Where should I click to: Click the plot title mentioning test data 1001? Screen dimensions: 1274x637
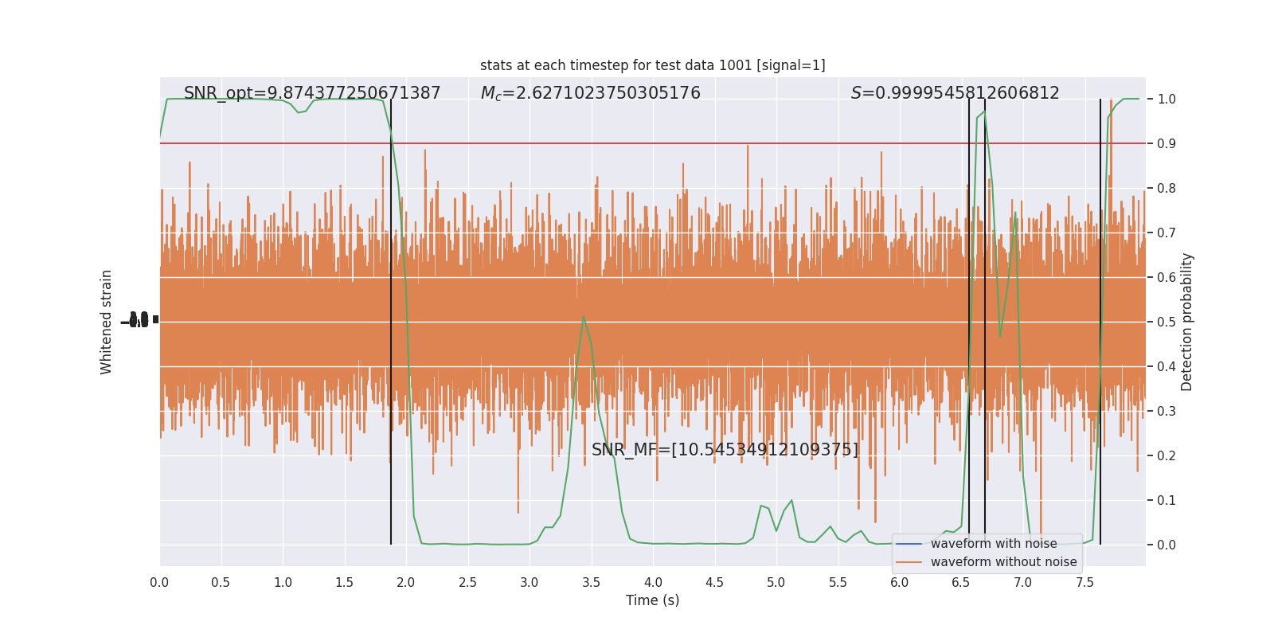point(652,65)
